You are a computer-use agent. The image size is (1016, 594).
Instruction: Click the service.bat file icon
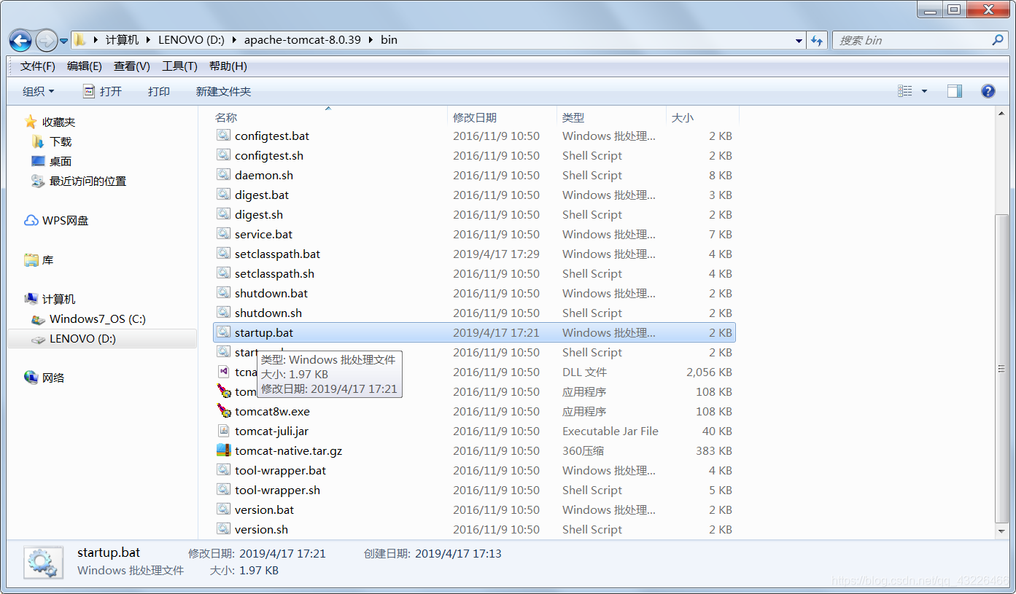[223, 234]
